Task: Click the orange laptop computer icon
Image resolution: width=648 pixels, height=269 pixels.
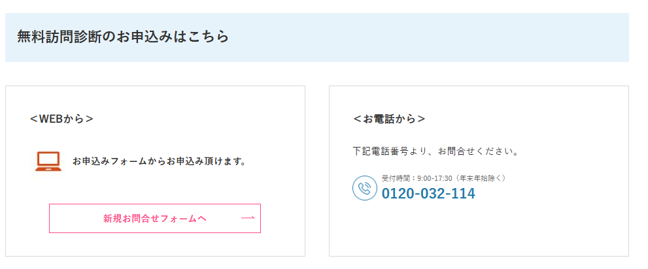Action: 48,161
